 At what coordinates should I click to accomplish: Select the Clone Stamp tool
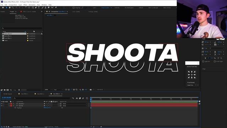coord(45,7)
